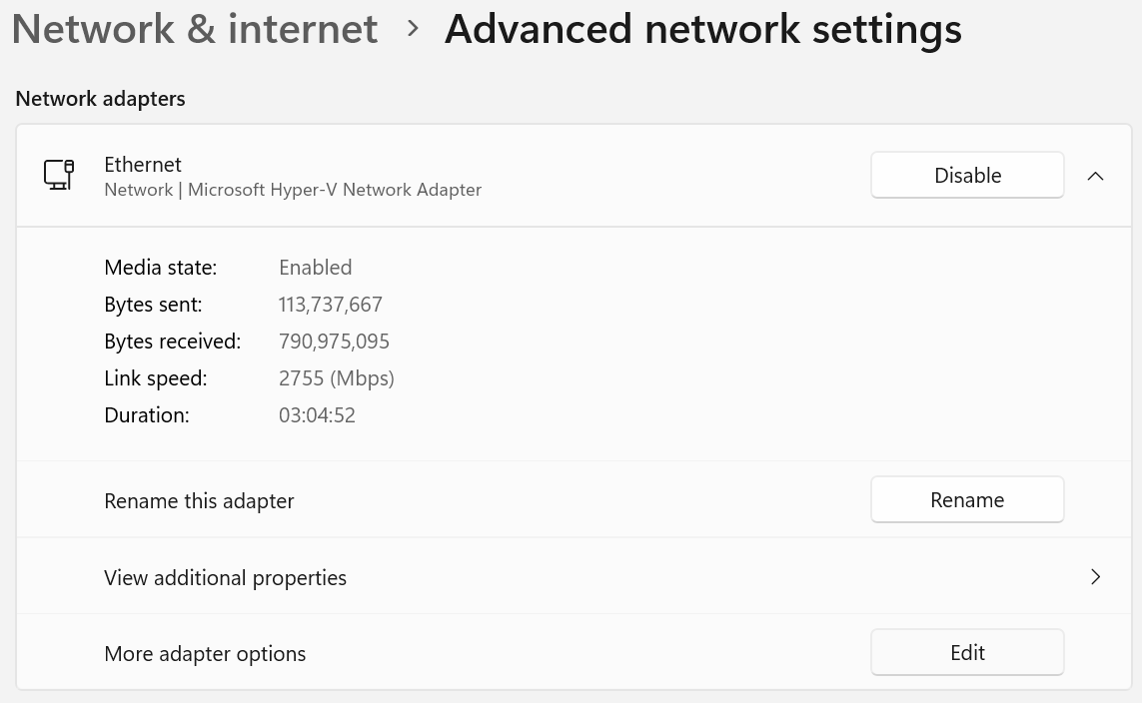Click the Duration value 03:04:52

317,415
